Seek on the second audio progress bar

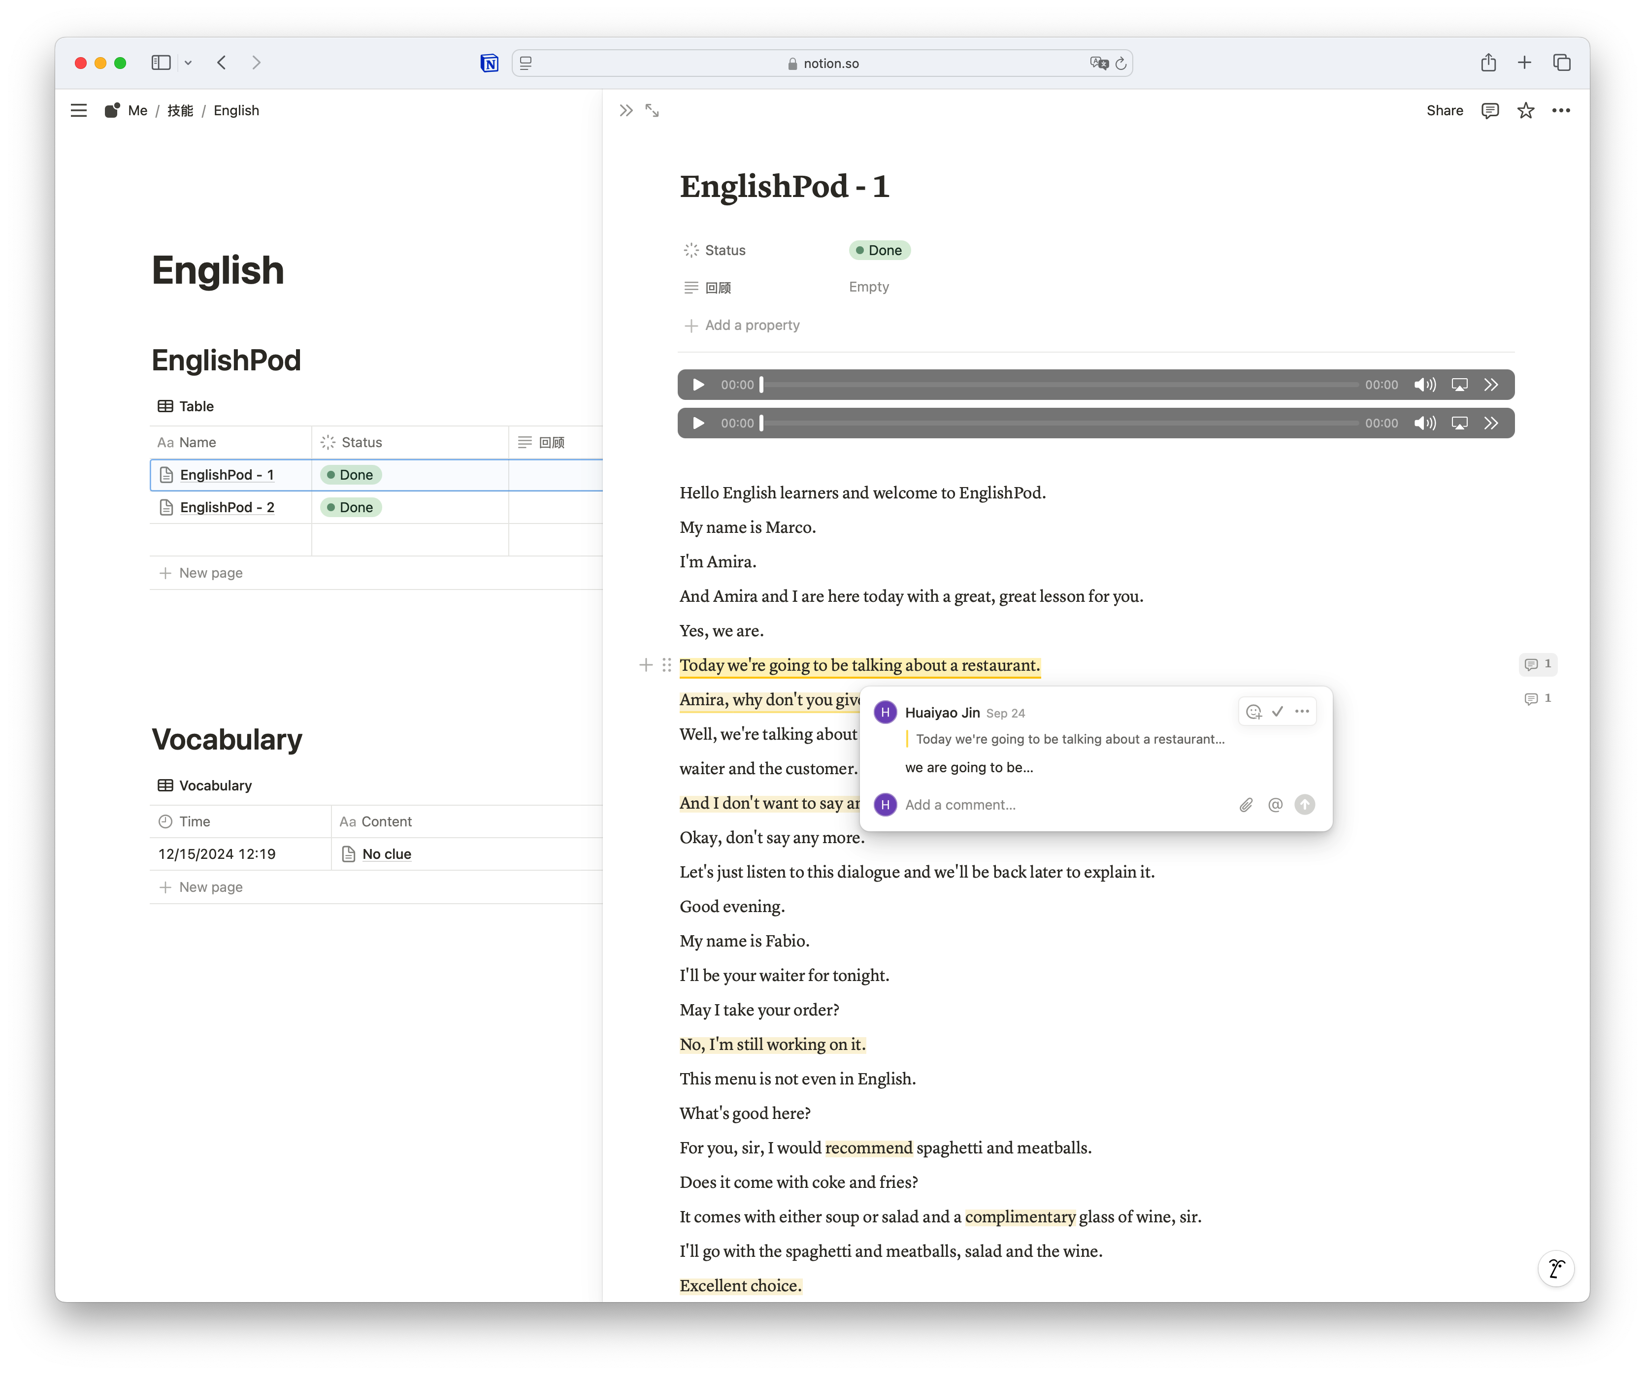coord(1059,423)
